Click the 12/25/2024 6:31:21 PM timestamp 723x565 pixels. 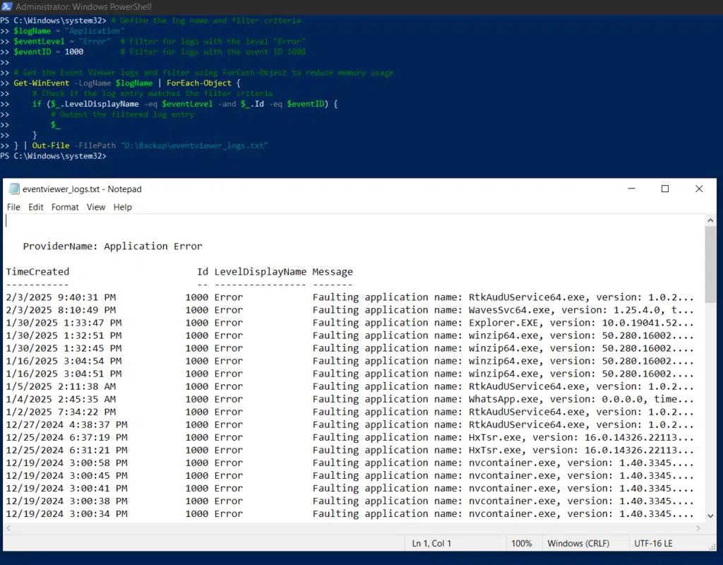(66, 450)
